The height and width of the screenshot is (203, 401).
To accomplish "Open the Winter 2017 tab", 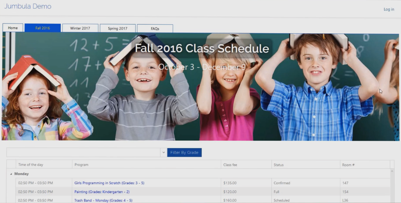I will [x=80, y=28].
